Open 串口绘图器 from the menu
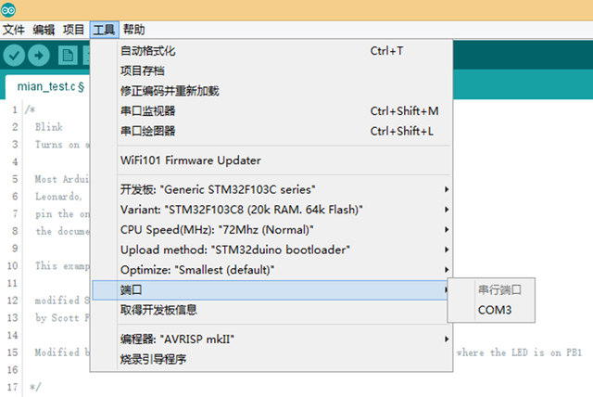Screen dimensions: 593x397 click(271, 131)
